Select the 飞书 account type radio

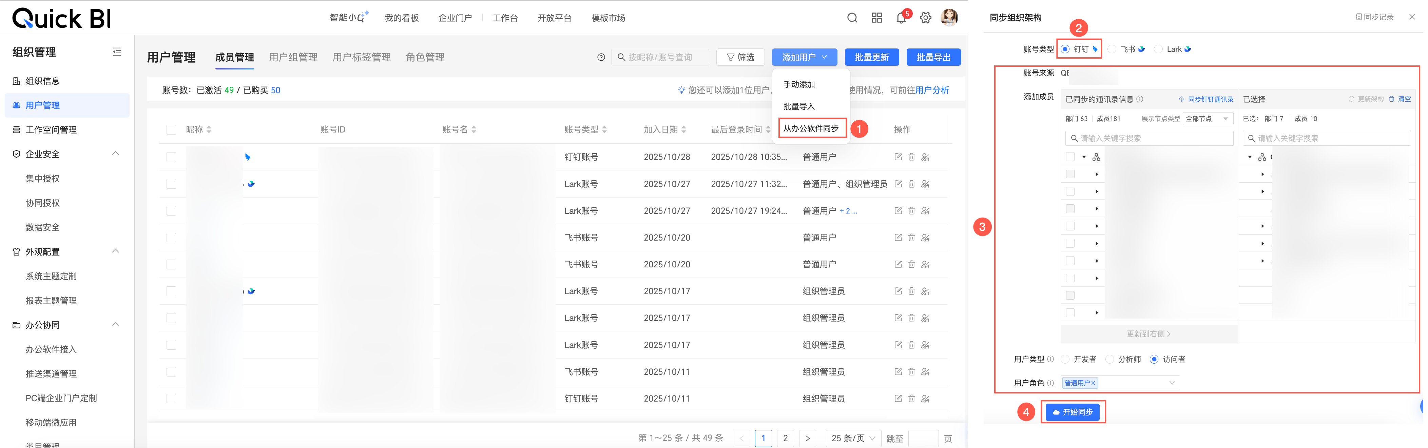coord(1112,49)
